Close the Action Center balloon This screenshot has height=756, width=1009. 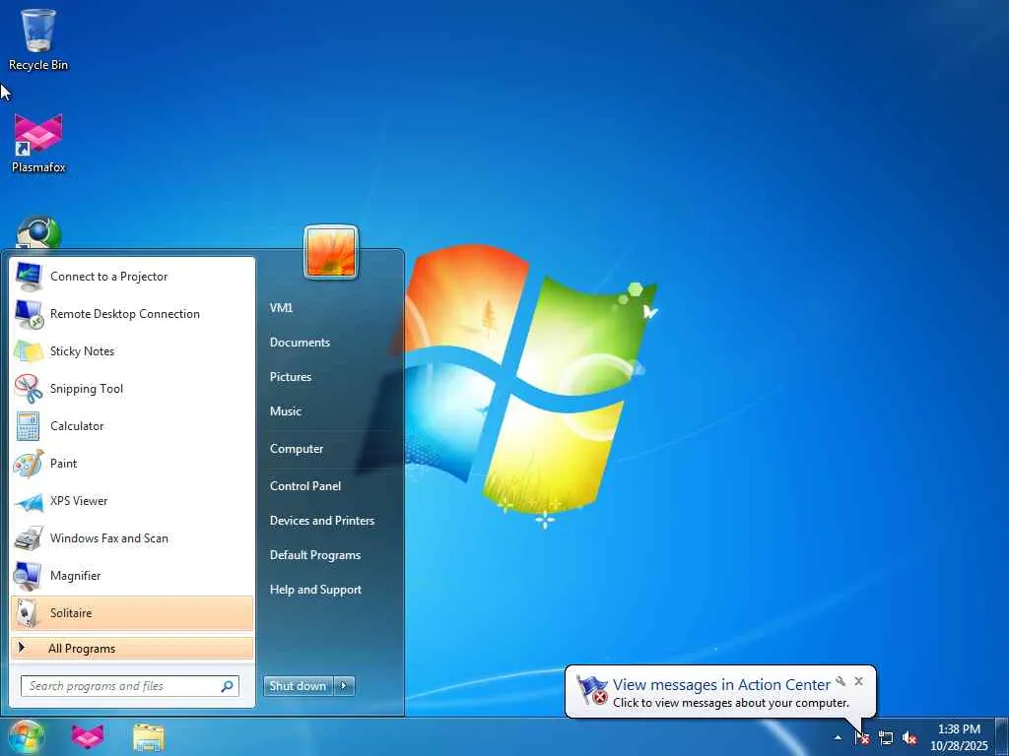click(x=858, y=681)
